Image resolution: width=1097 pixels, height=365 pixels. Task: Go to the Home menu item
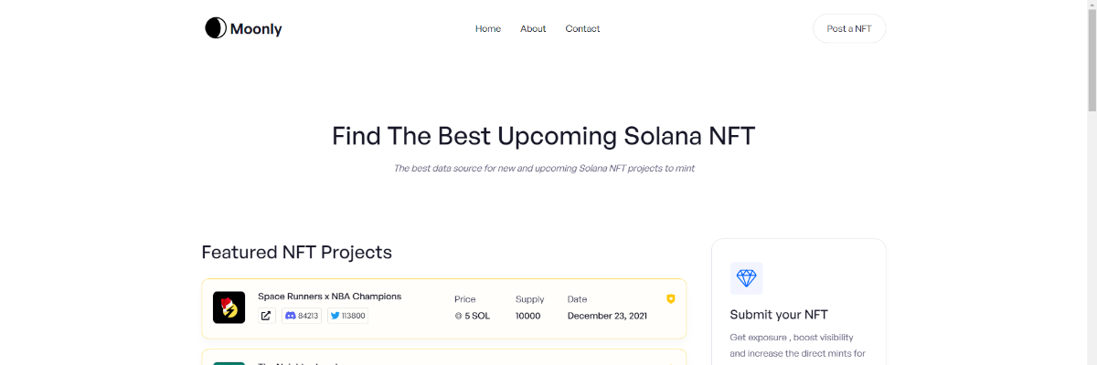[488, 28]
